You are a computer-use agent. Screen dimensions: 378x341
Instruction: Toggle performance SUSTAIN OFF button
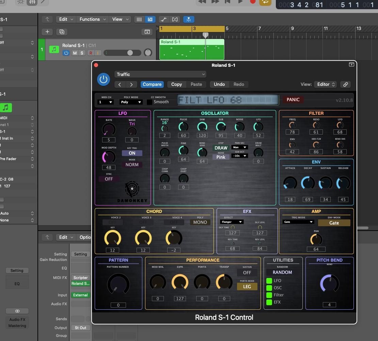247,273
